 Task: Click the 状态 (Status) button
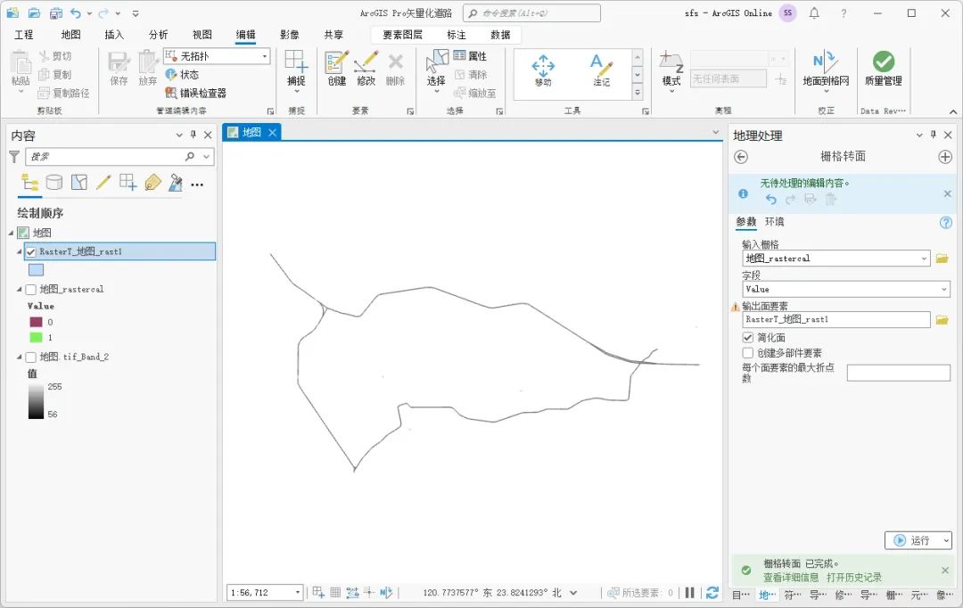point(183,74)
